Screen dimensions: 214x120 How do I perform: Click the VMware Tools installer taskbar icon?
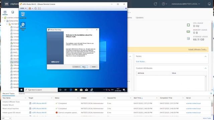click(92, 90)
